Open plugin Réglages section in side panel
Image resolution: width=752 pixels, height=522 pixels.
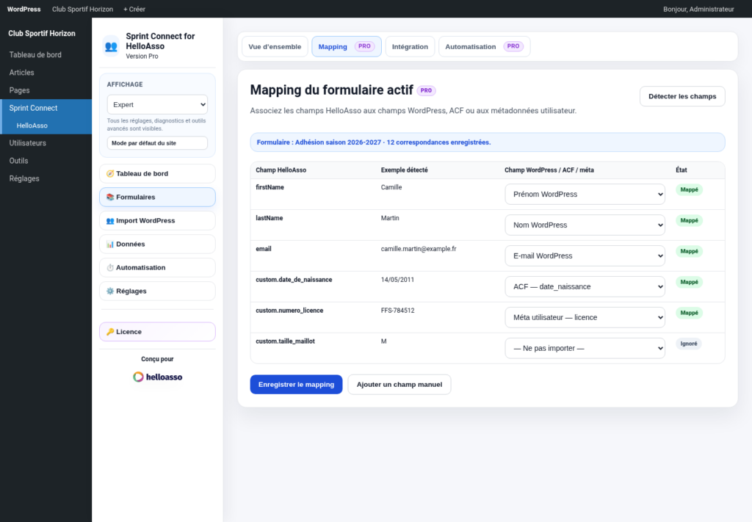157,291
